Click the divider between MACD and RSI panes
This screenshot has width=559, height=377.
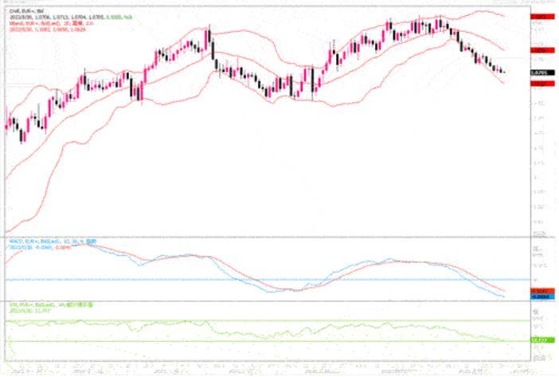pyautogui.click(x=279, y=301)
